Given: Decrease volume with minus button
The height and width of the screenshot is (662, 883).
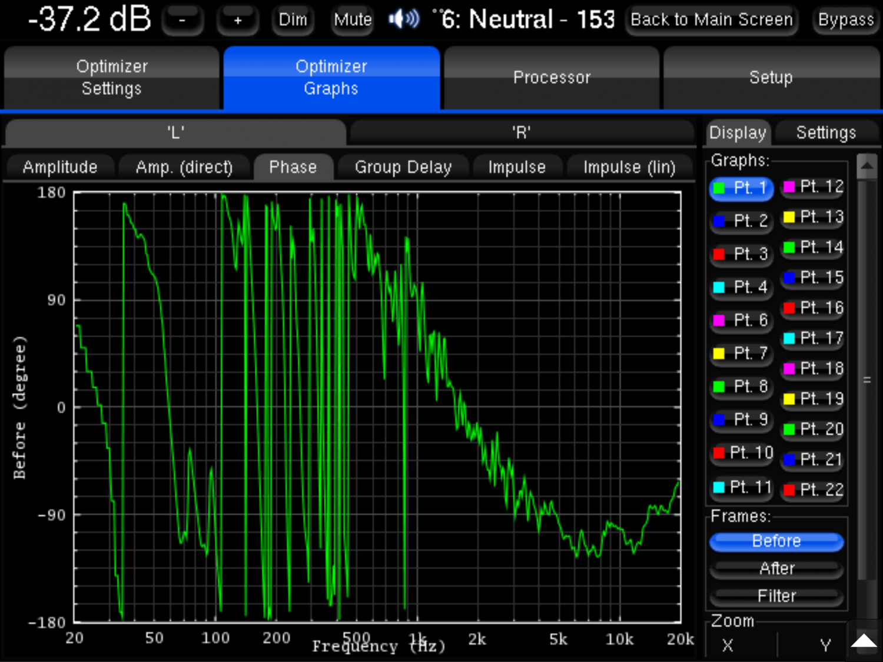Looking at the screenshot, I should coord(182,20).
